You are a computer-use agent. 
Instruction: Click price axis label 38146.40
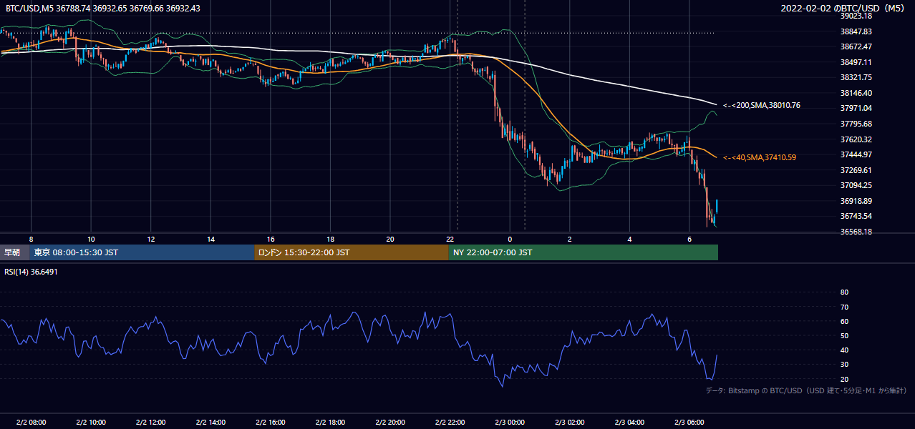tap(856, 93)
